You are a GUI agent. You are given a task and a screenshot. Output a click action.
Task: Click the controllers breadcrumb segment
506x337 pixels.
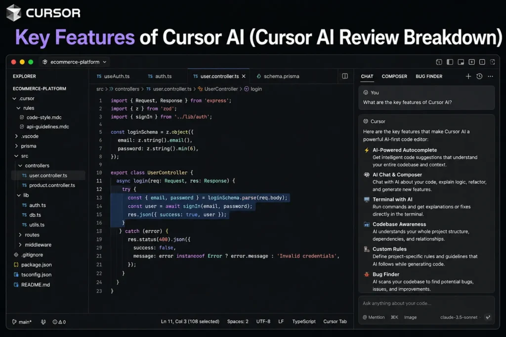coord(127,89)
